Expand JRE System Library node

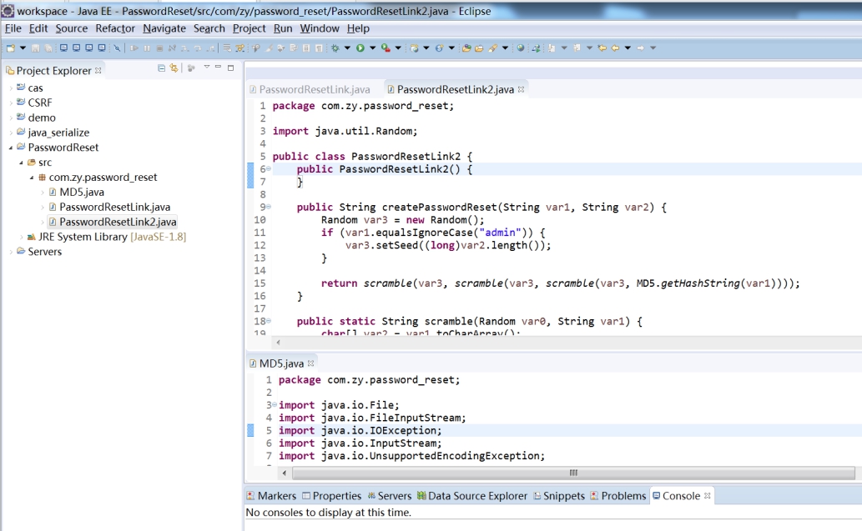(22, 237)
